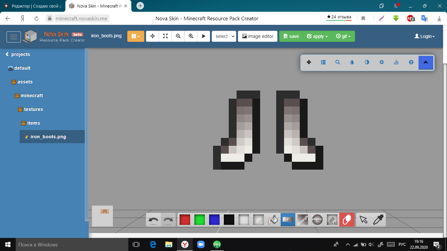Select the eyedropper color picker tool
The width and height of the screenshot is (447, 251).
(x=378, y=220)
